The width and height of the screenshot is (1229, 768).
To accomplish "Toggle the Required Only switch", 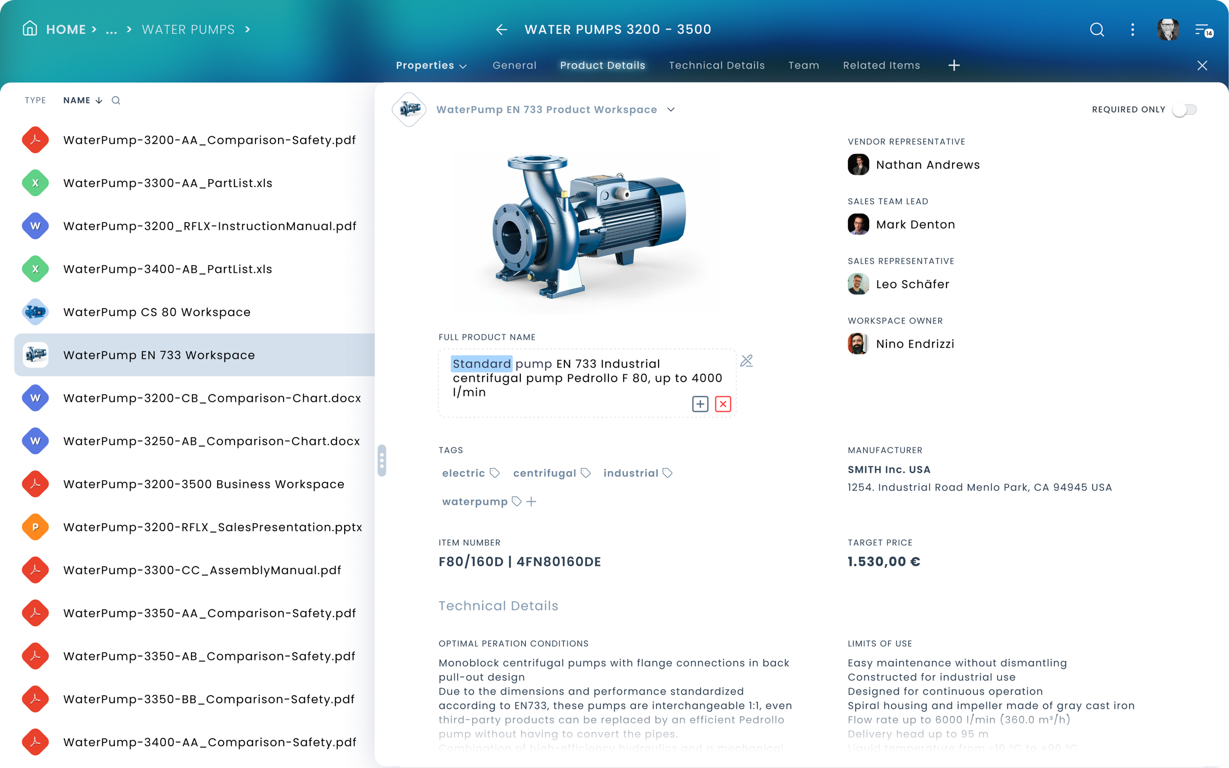I will tap(1184, 110).
